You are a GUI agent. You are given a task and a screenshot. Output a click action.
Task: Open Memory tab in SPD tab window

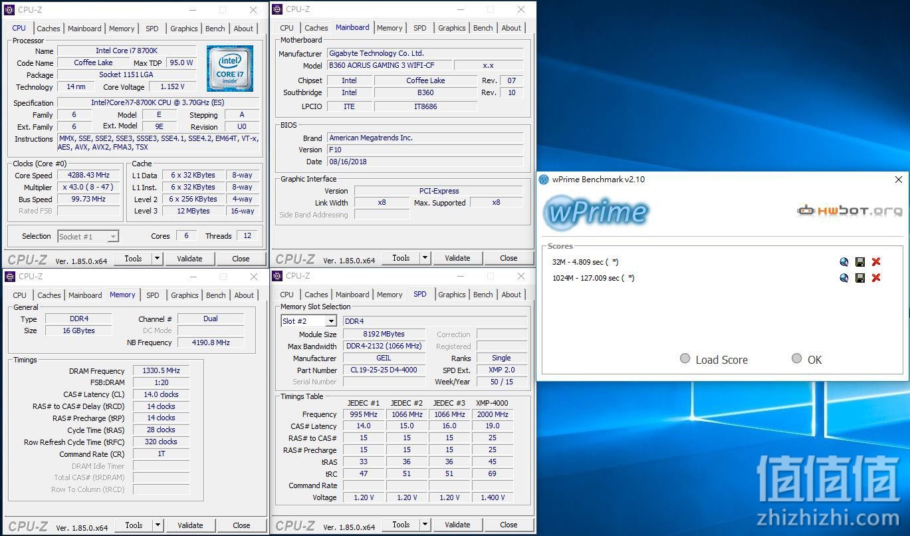click(x=390, y=295)
